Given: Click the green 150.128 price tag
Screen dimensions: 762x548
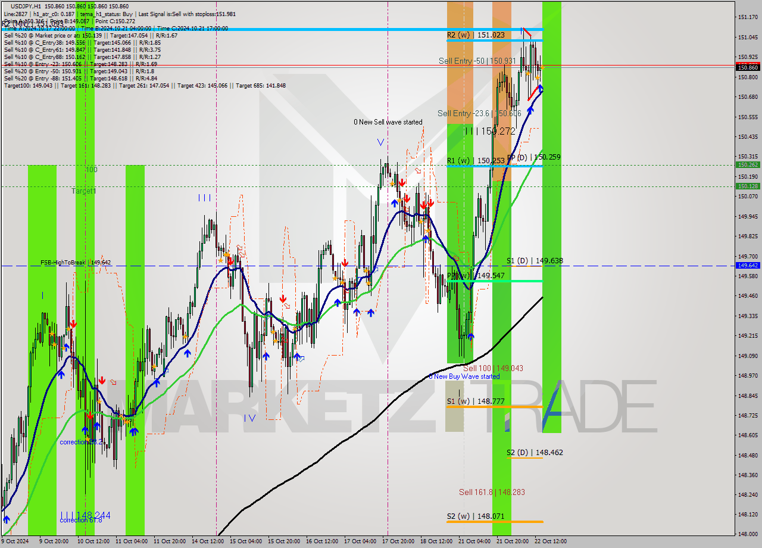Looking at the screenshot, I should point(748,186).
